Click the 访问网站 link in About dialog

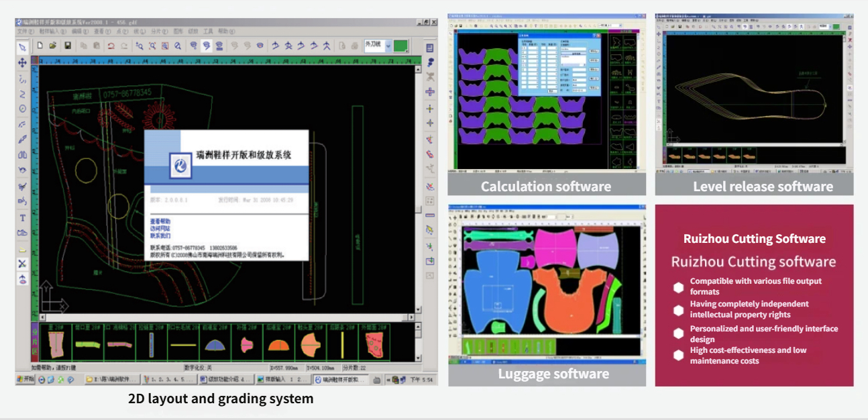pyautogui.click(x=160, y=229)
